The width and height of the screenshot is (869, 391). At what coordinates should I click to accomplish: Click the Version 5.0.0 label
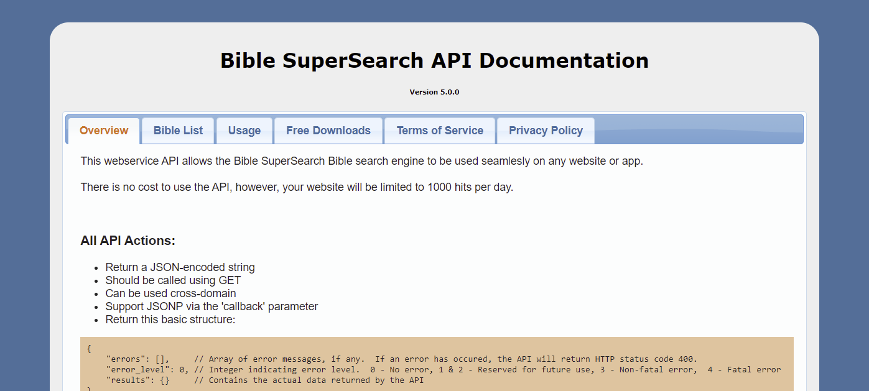434,92
